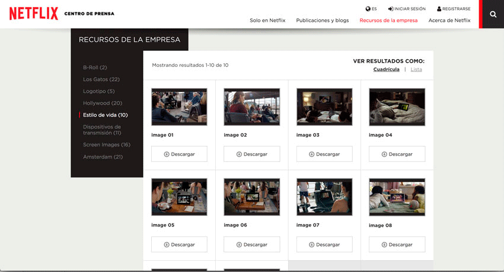Click the 'Ver resultados como:' label
The height and width of the screenshot is (272, 504).
pos(388,61)
